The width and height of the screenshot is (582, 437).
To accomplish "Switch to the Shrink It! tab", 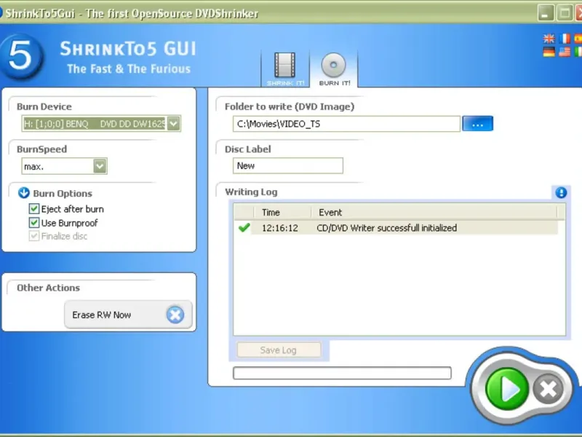I will [x=284, y=68].
